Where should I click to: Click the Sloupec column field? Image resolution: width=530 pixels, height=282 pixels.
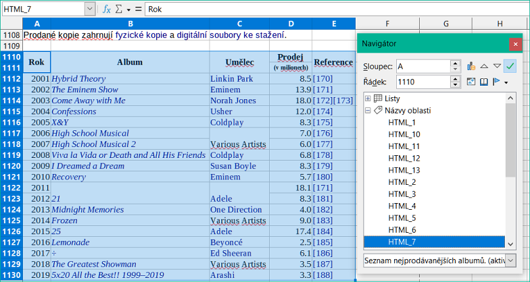[x=424, y=66]
